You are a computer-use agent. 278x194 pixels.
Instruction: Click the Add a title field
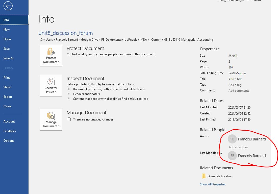[235, 79]
